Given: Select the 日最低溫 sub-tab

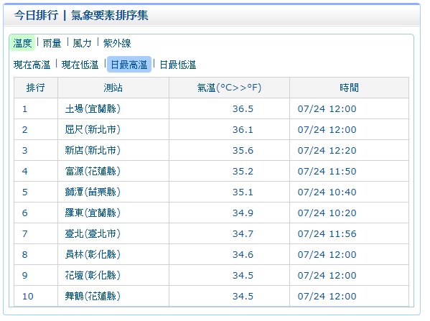Looking at the screenshot, I should pyautogui.click(x=178, y=65).
